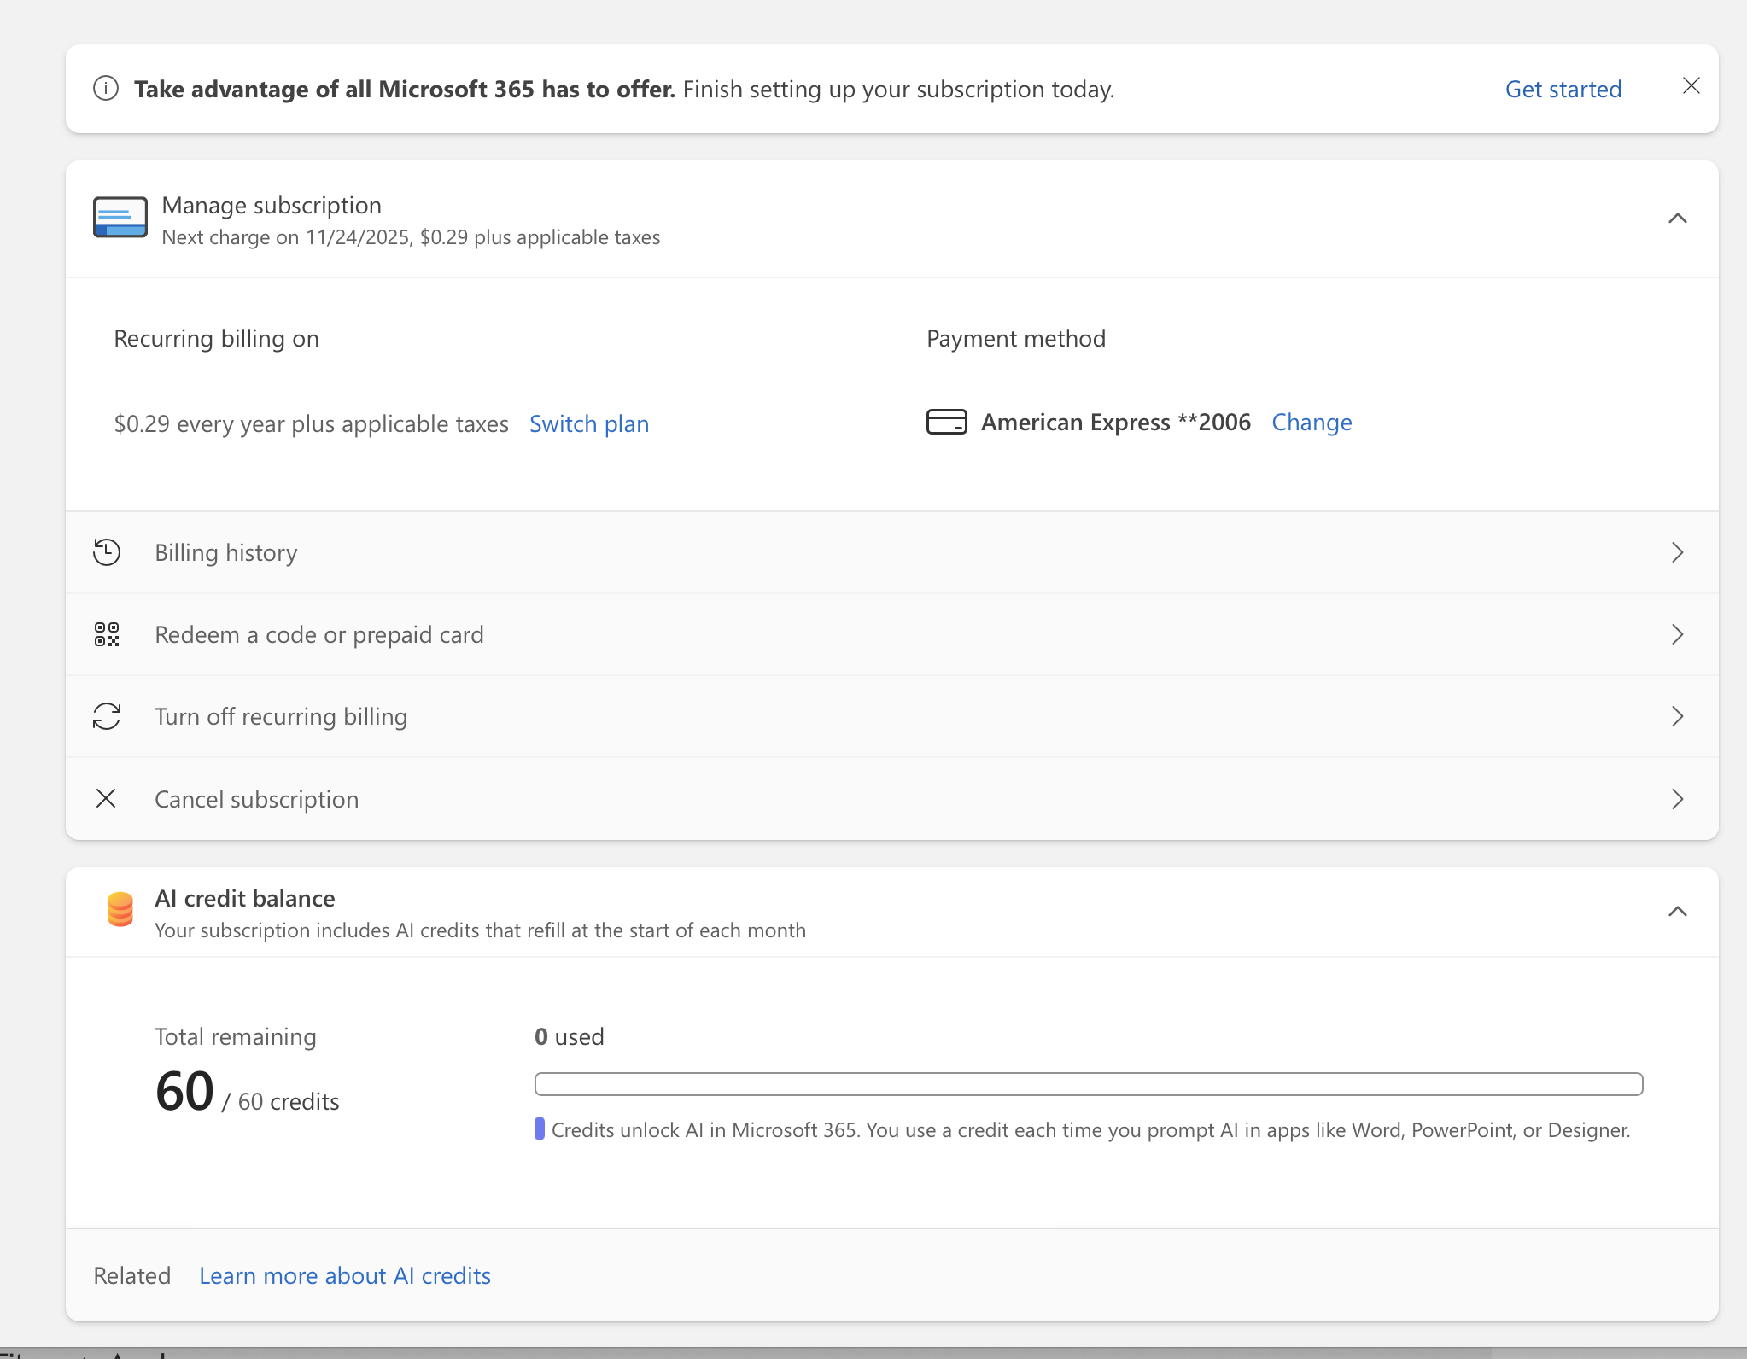
Task: Open Learn more about AI credits link
Action: pyautogui.click(x=345, y=1276)
